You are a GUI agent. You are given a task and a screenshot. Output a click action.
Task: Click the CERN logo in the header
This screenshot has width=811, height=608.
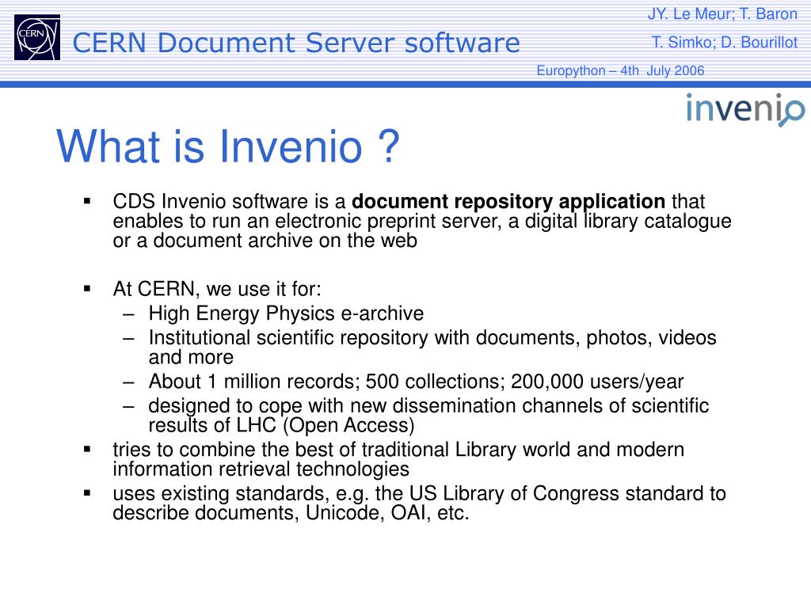pos(37,37)
